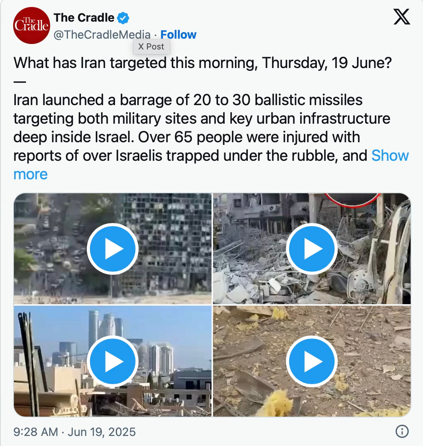The height and width of the screenshot is (446, 423).
Task: Open The Cradle profile avatar
Action: tap(32, 26)
